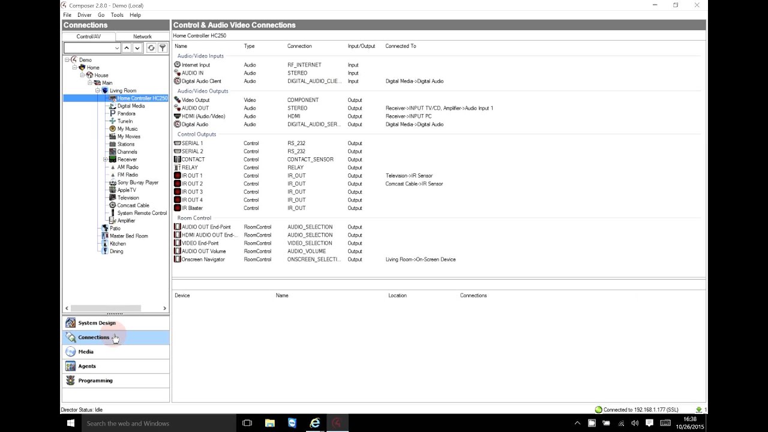Click the Programming panel icon

tap(71, 380)
